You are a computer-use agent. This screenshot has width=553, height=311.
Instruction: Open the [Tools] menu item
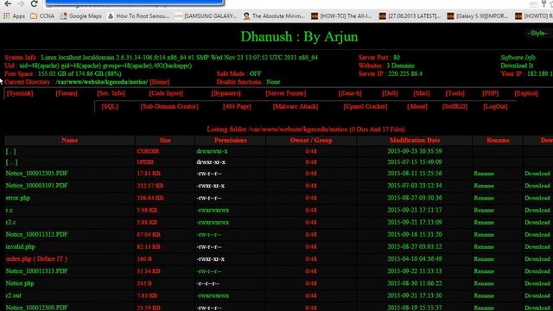tap(455, 93)
